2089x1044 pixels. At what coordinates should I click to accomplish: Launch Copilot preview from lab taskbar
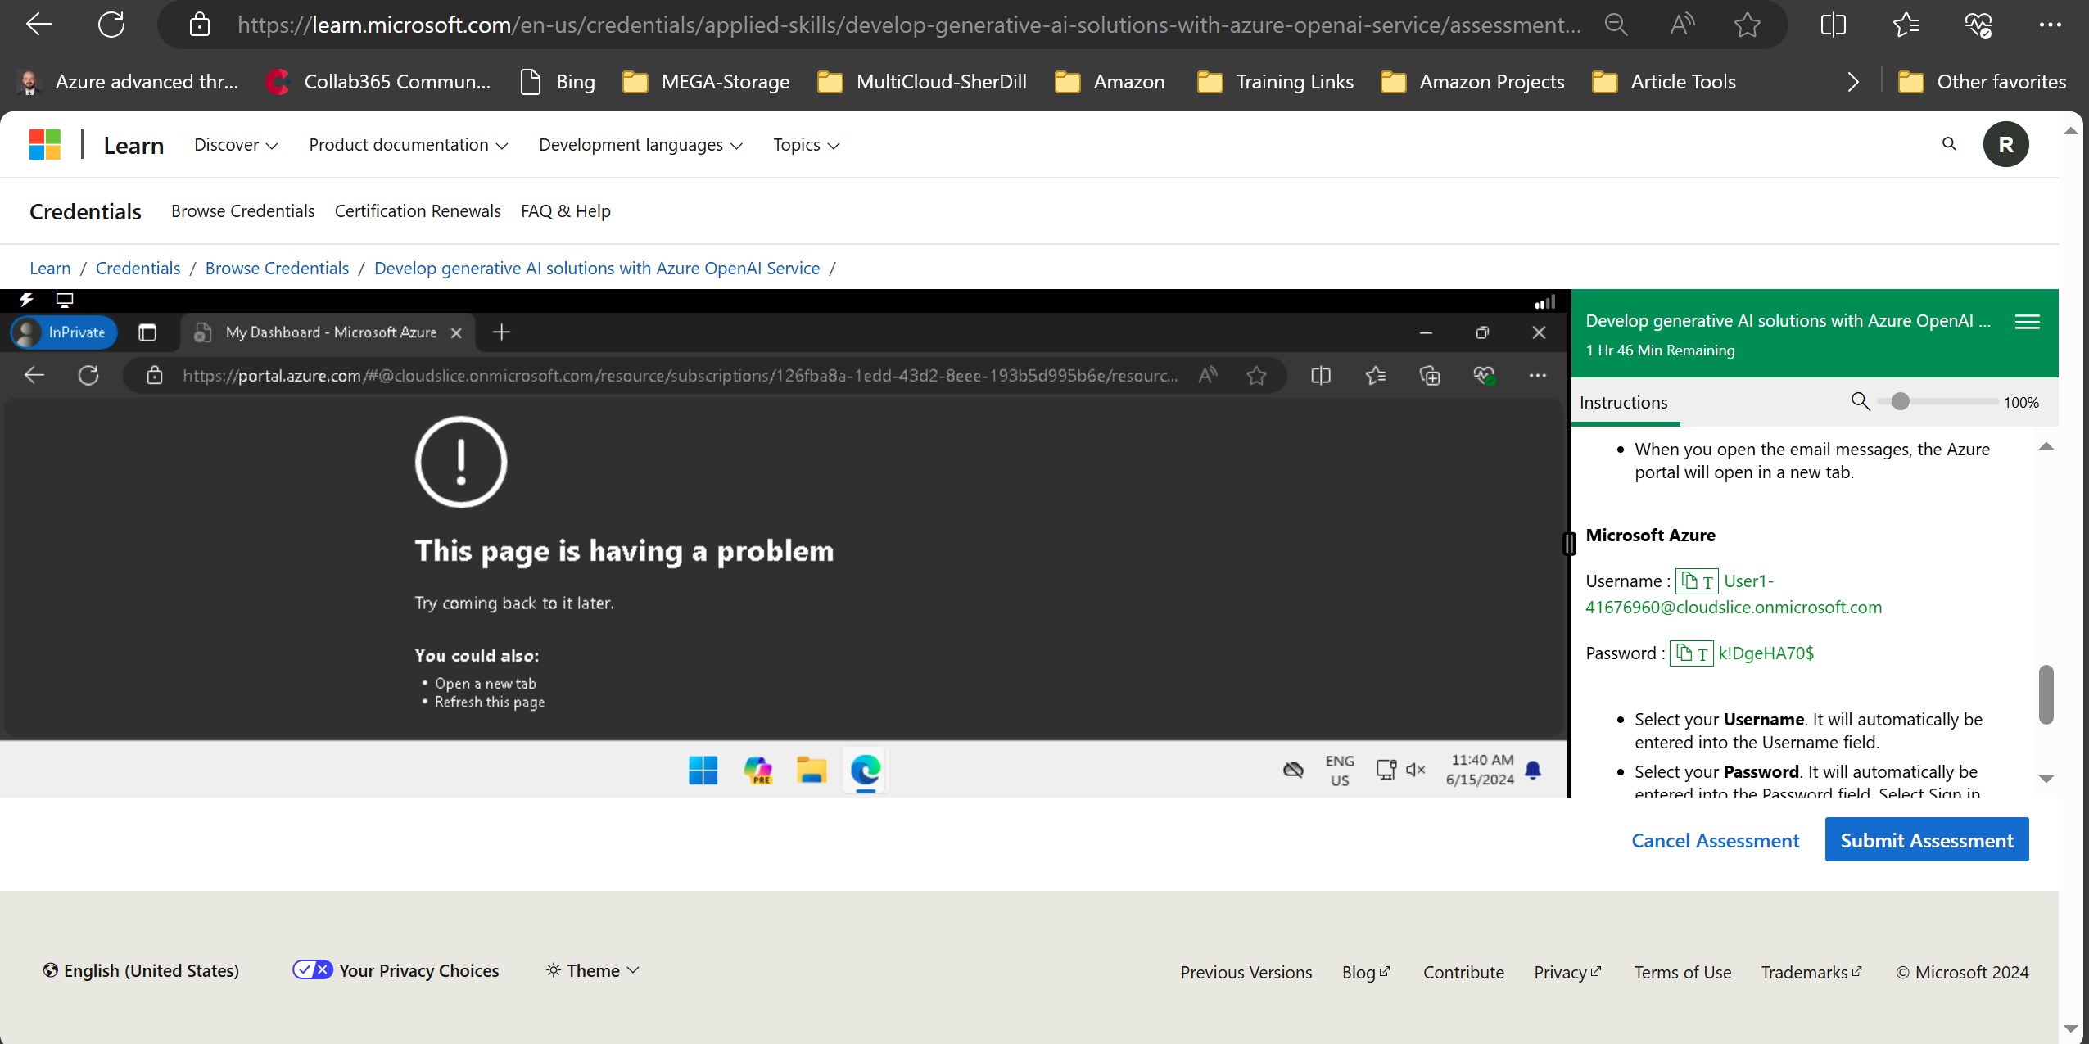coord(757,770)
